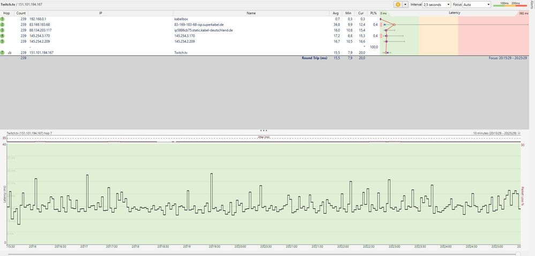Open the Alerts side tab
This screenshot has width=535, height=256.
tap(533, 4)
